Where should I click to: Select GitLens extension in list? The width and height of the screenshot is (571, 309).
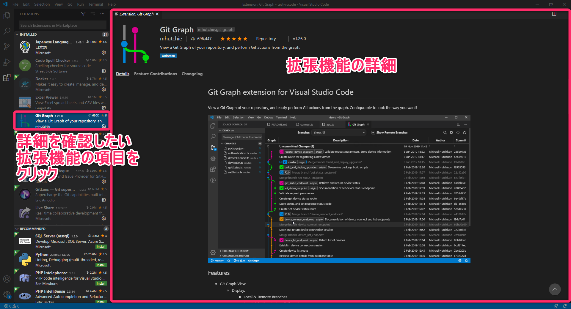[x=62, y=195]
